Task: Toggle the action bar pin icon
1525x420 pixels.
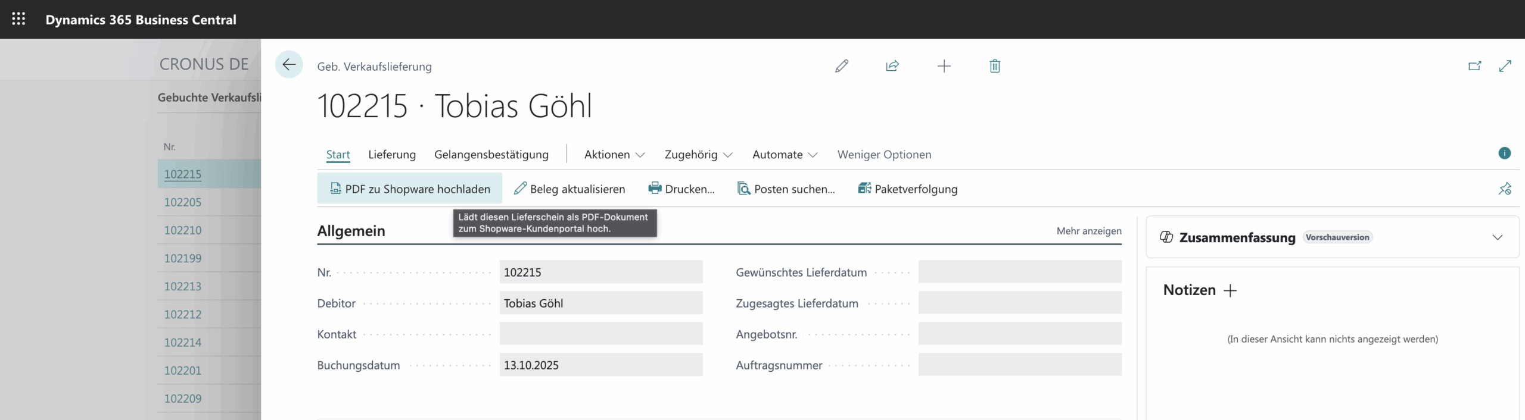Action: [x=1505, y=189]
